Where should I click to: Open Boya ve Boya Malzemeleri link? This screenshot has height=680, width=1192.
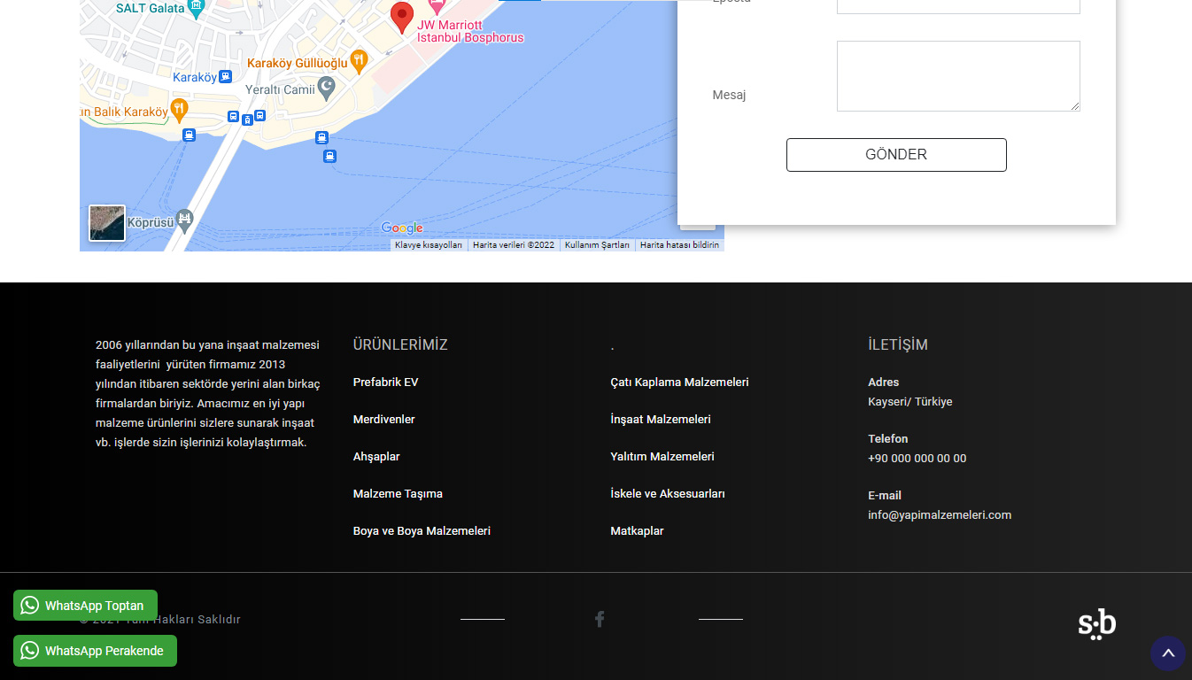point(422,531)
